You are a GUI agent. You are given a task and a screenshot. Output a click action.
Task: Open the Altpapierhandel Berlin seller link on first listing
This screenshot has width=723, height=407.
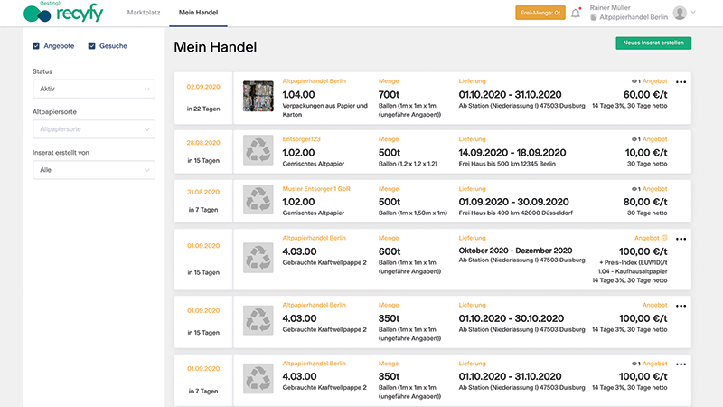pos(314,80)
